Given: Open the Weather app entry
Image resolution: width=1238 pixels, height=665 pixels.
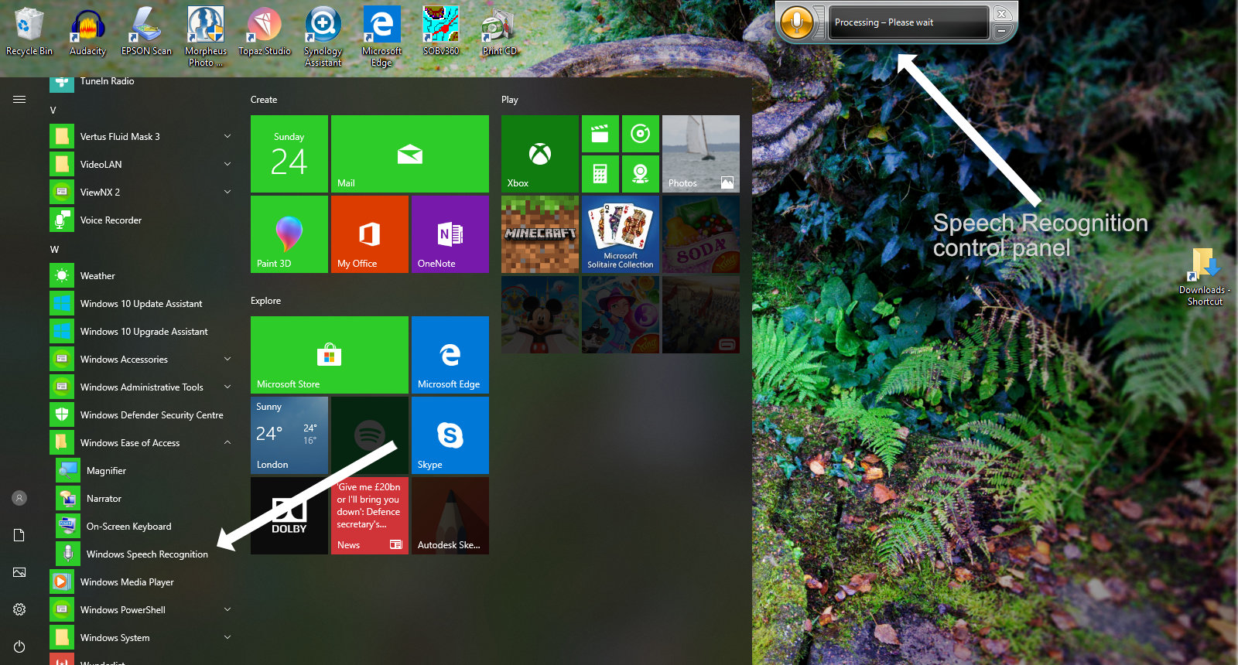Looking at the screenshot, I should click(142, 275).
